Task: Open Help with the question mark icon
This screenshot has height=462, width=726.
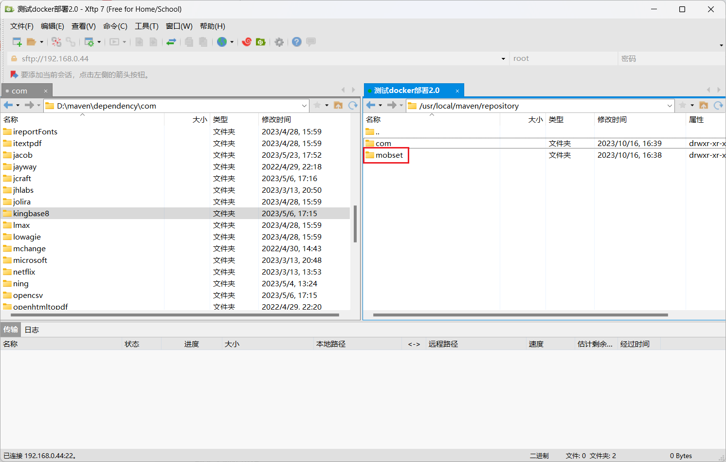Action: click(297, 42)
